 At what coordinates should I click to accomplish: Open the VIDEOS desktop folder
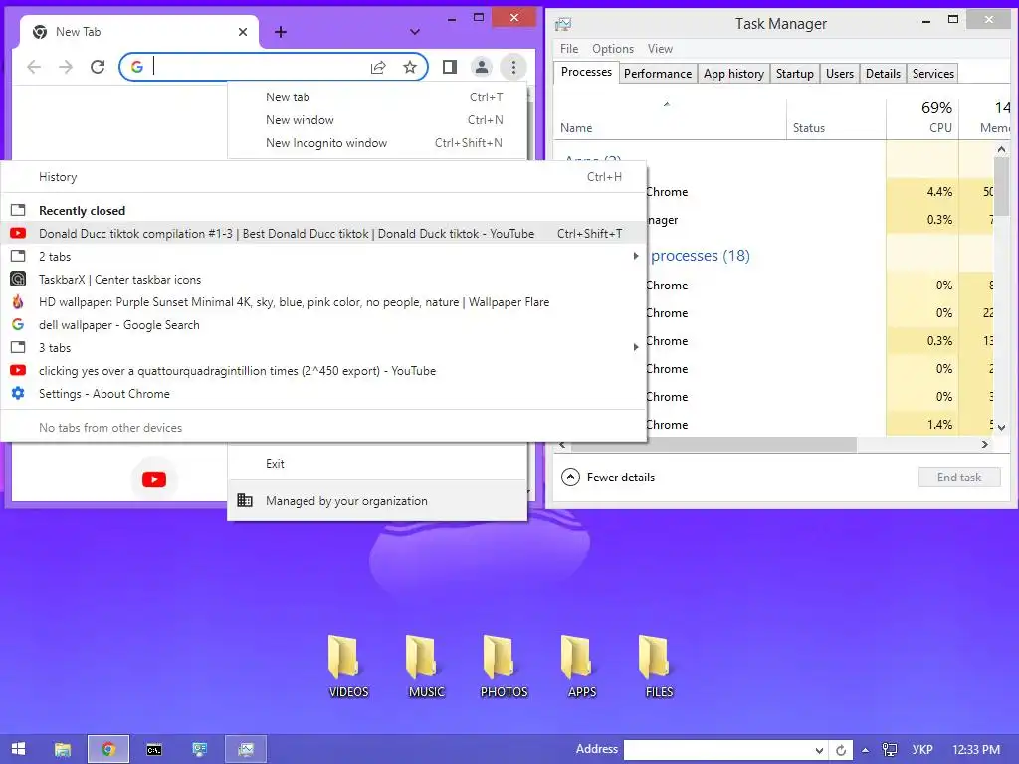pyautogui.click(x=348, y=666)
